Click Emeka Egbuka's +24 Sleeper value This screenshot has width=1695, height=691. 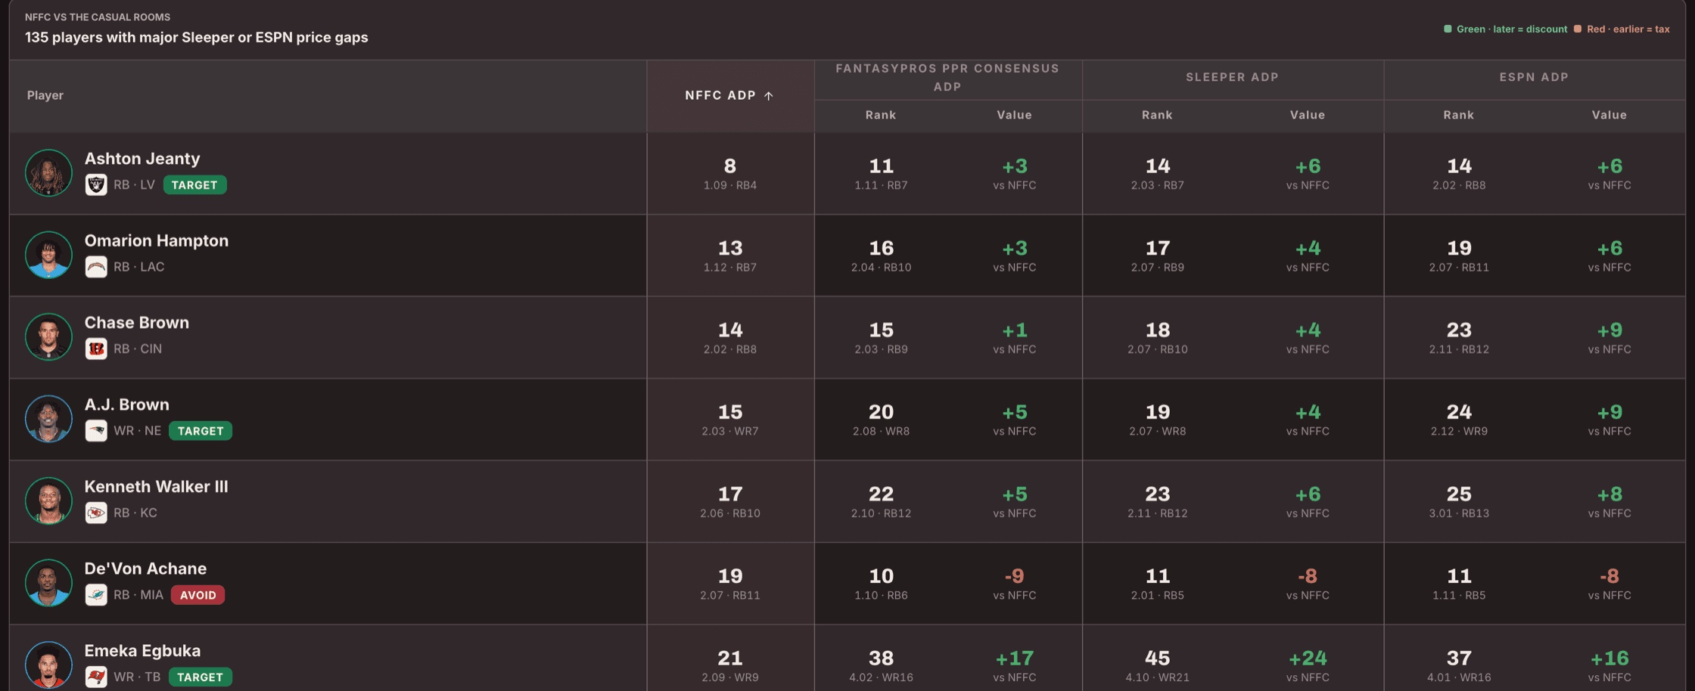(1308, 658)
